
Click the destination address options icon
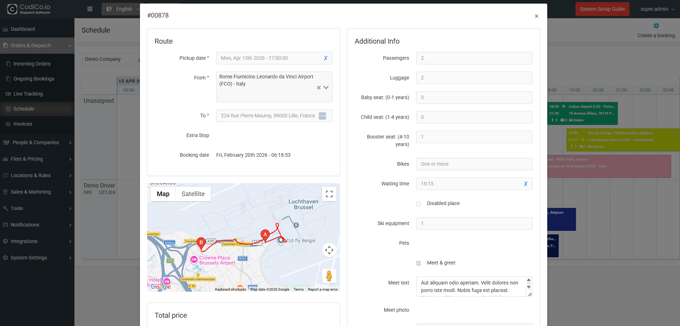point(322,116)
